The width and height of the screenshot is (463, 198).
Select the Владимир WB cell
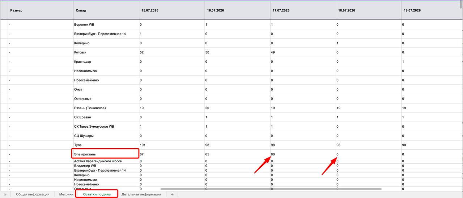click(x=106, y=166)
